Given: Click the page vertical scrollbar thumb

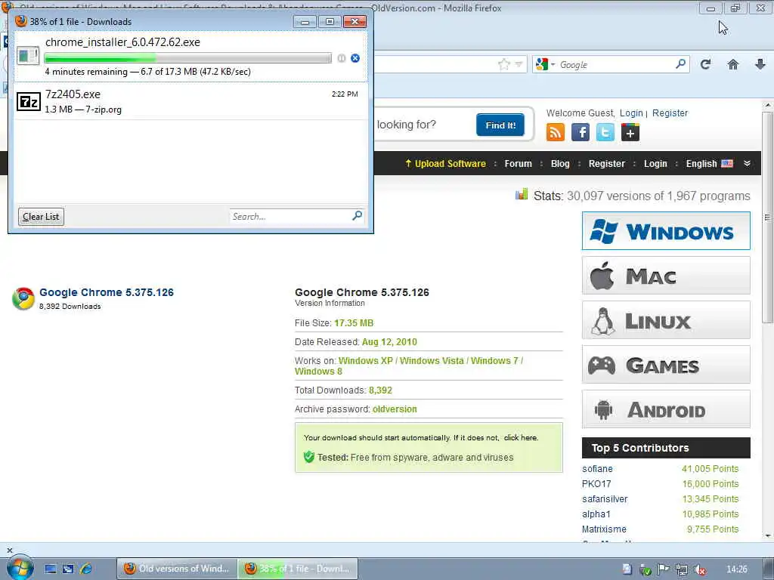Looking at the screenshot, I should [767, 217].
